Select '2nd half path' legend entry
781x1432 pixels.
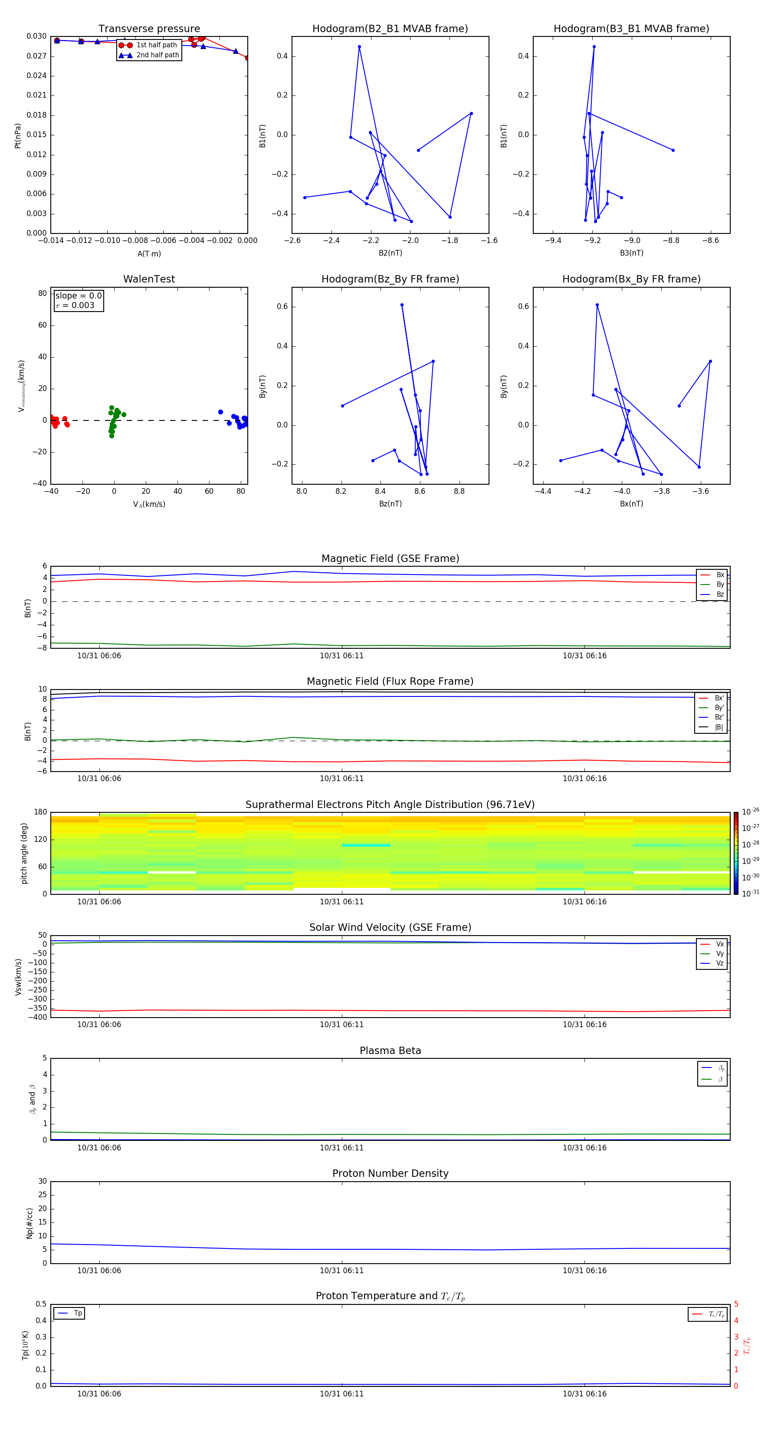tap(148, 55)
